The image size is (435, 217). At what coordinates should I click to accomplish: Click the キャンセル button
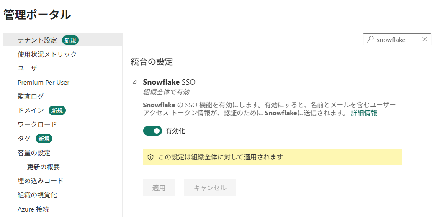(210, 187)
